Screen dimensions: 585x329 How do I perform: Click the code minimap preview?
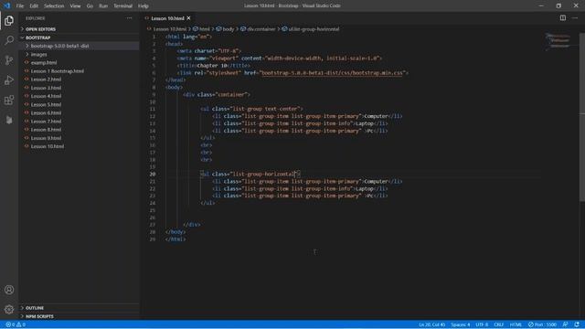(558, 41)
